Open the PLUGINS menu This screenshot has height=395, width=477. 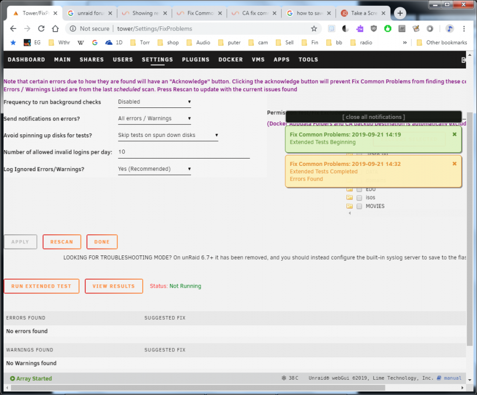click(x=196, y=60)
